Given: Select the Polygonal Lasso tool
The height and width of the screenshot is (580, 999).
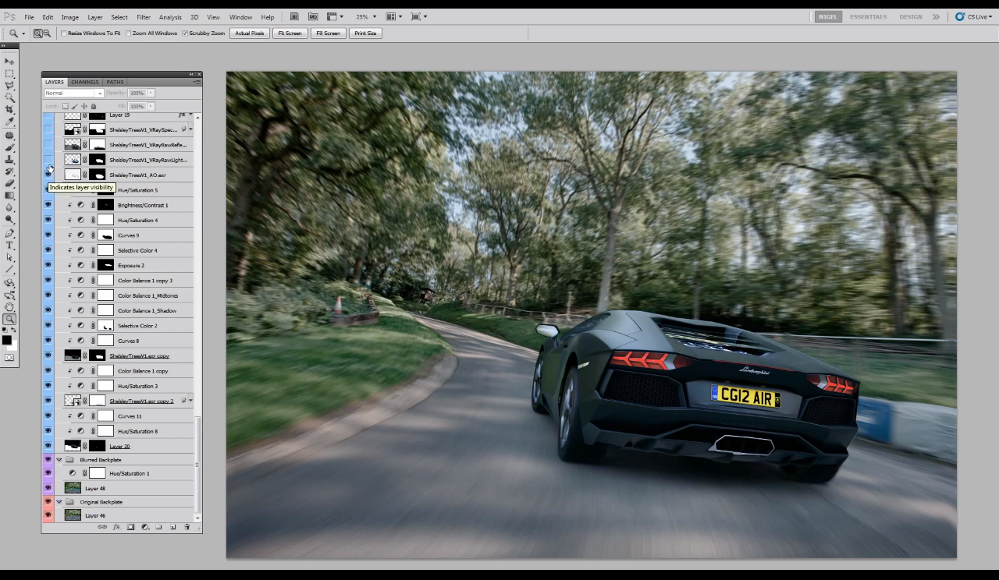Looking at the screenshot, I should [x=9, y=85].
